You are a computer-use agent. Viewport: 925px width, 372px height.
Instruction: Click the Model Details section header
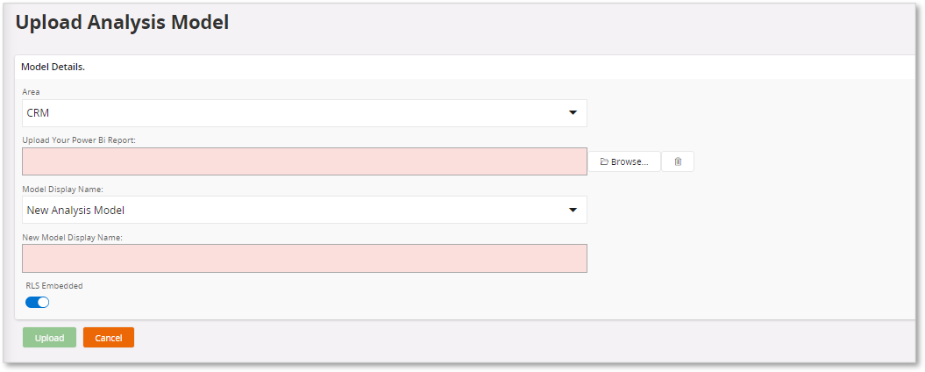(x=53, y=67)
